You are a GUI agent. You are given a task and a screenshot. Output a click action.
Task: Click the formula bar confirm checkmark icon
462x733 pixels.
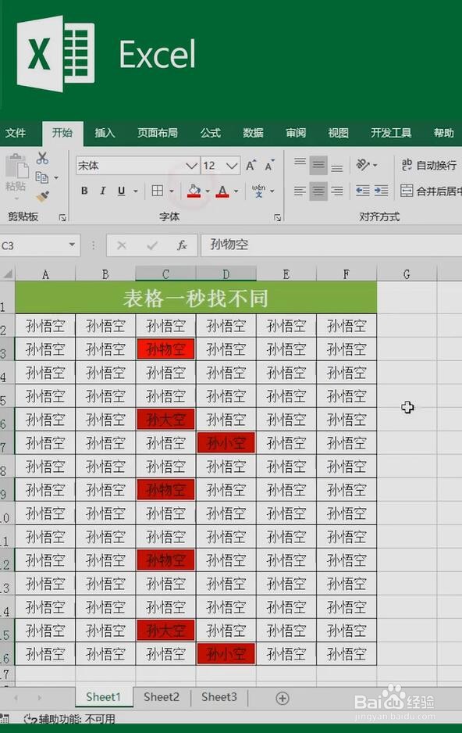[x=152, y=245]
